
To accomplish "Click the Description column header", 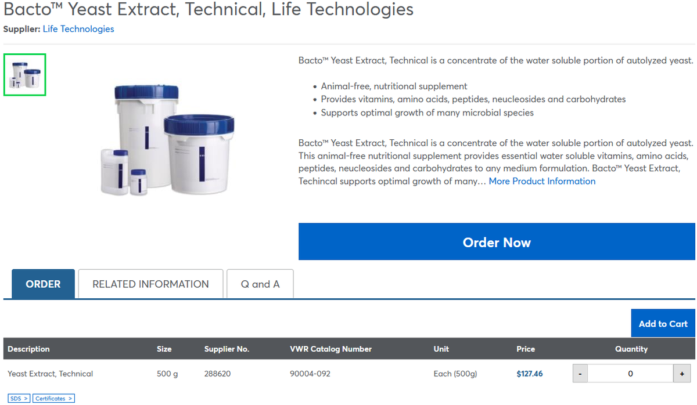I will click(x=28, y=349).
